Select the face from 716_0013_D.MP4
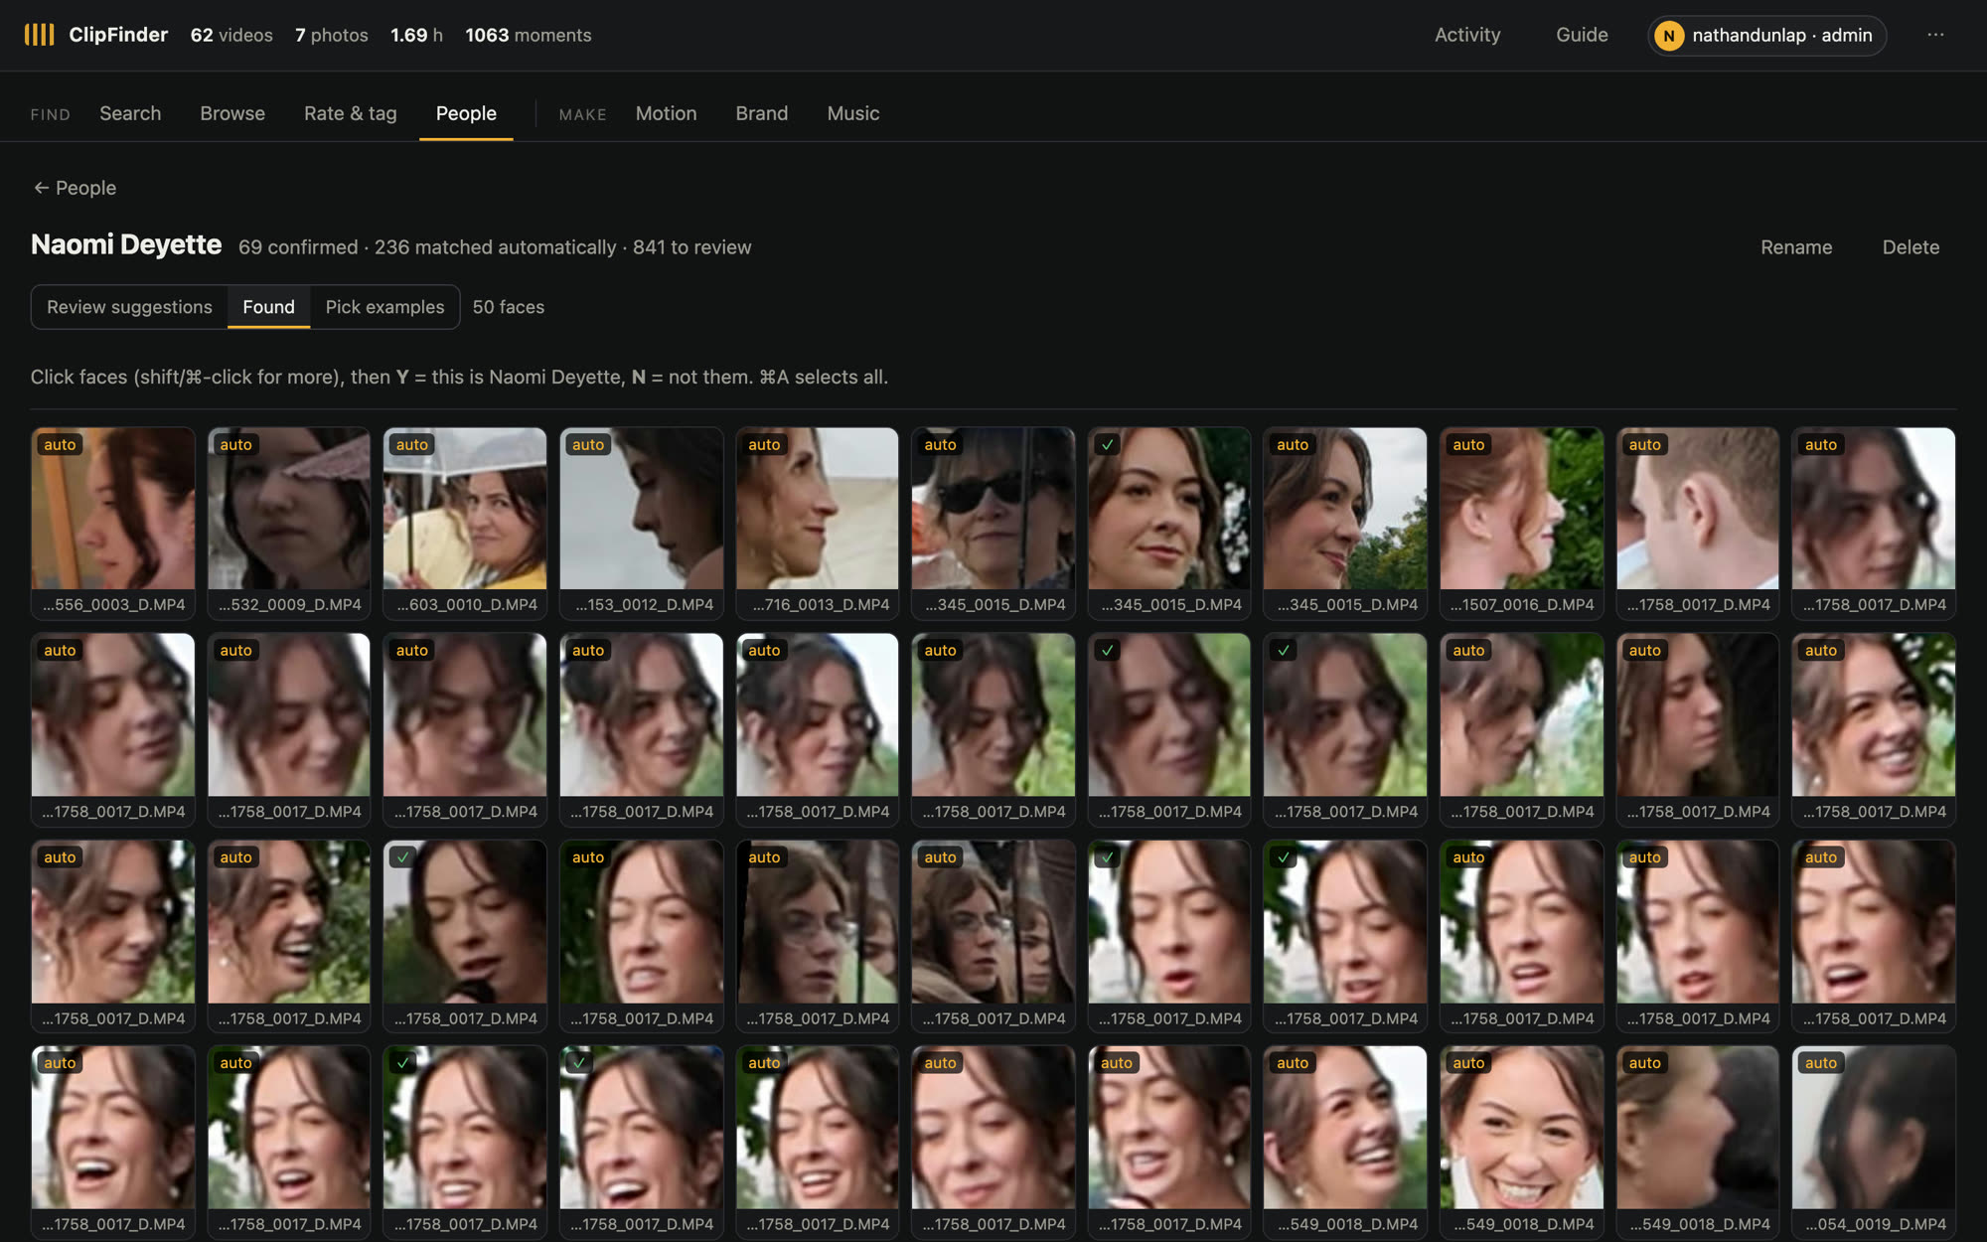The width and height of the screenshot is (1987, 1242). click(x=818, y=509)
